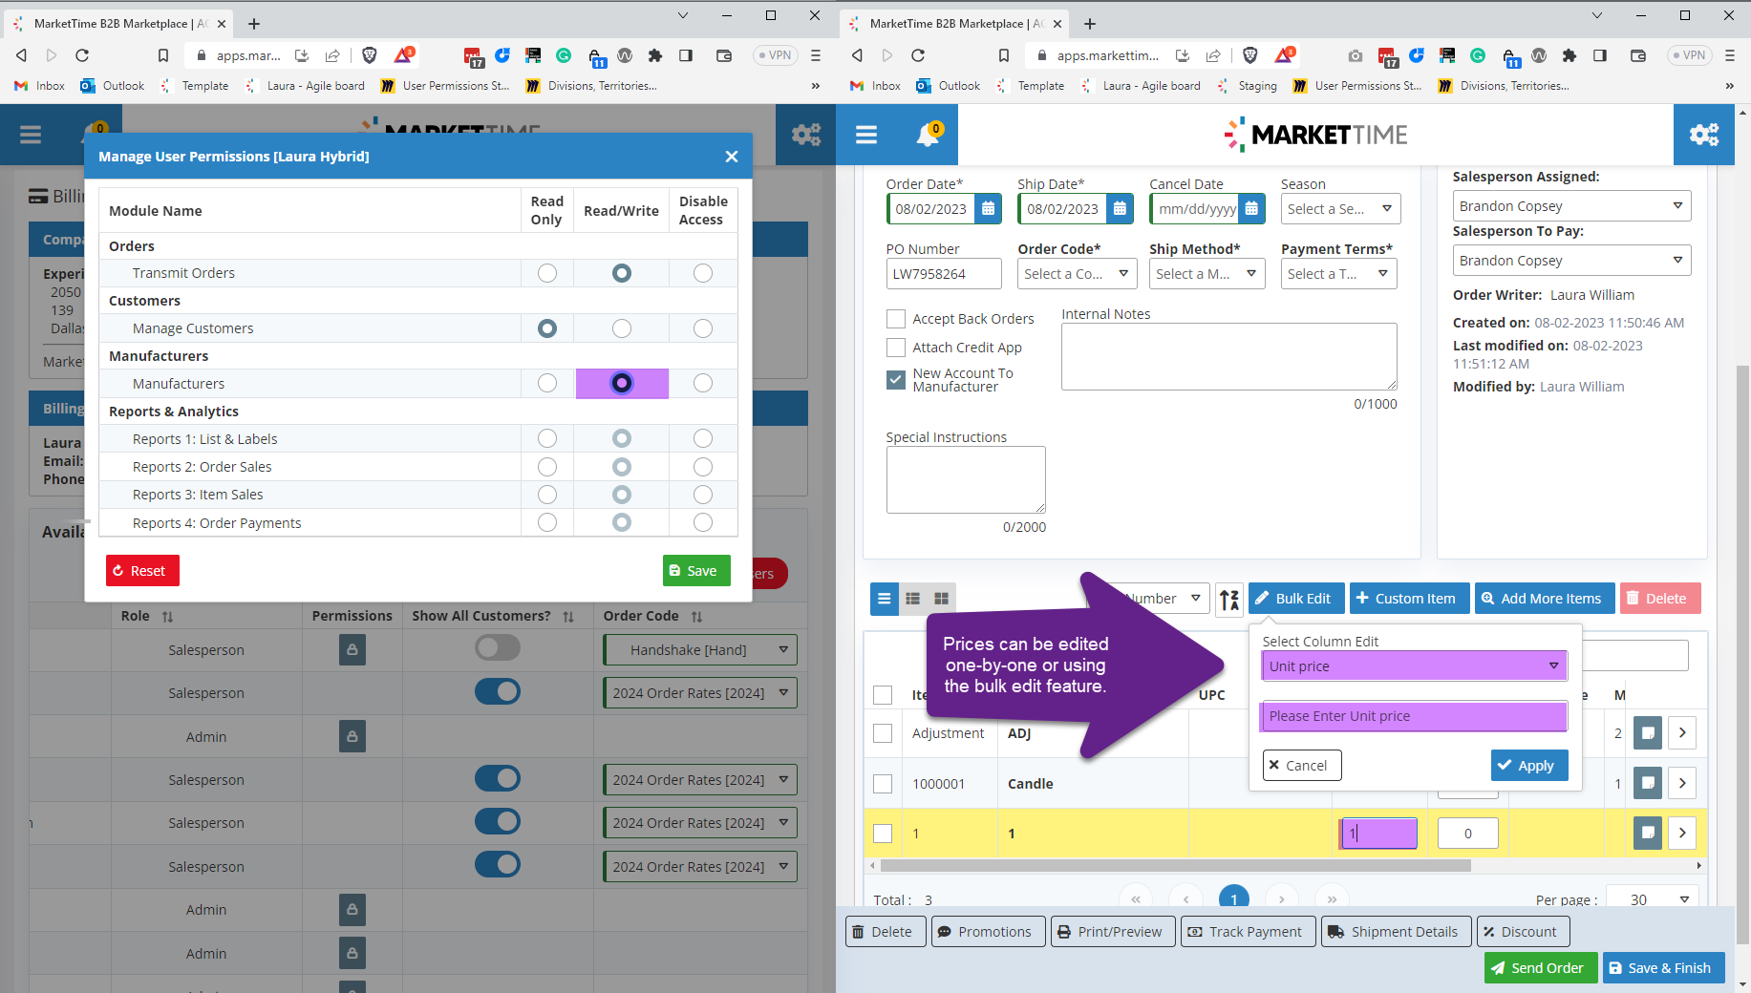
Task: Open the Staging bookmark
Action: (x=1248, y=86)
